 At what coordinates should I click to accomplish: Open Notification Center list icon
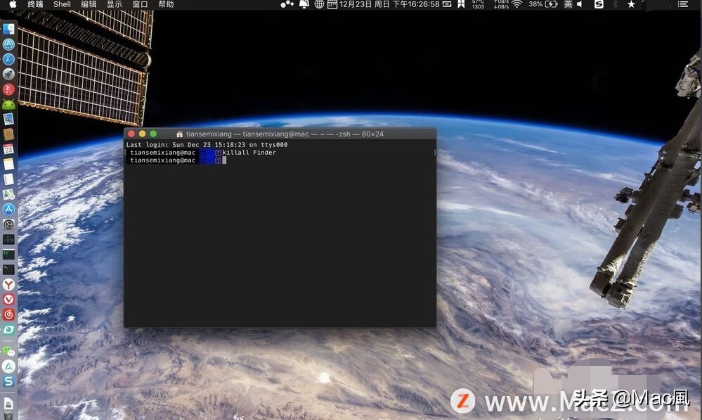(x=682, y=4)
